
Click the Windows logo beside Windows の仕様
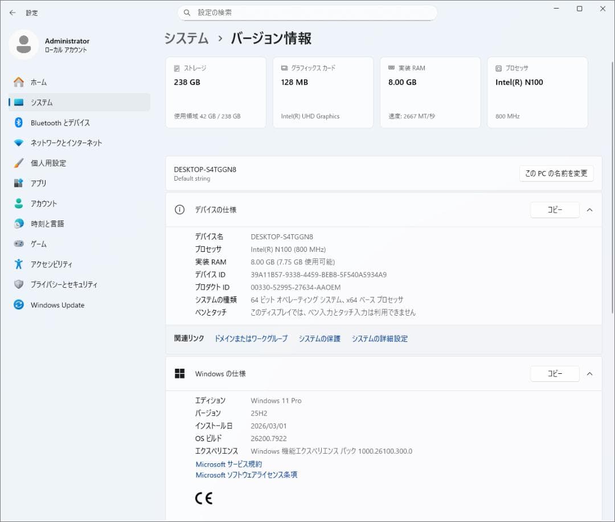179,374
